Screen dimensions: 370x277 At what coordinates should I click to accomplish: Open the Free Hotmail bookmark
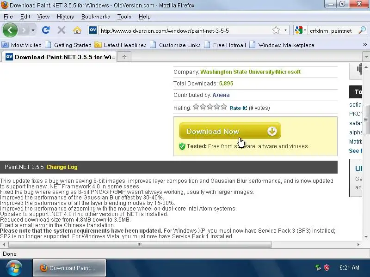(x=225, y=45)
